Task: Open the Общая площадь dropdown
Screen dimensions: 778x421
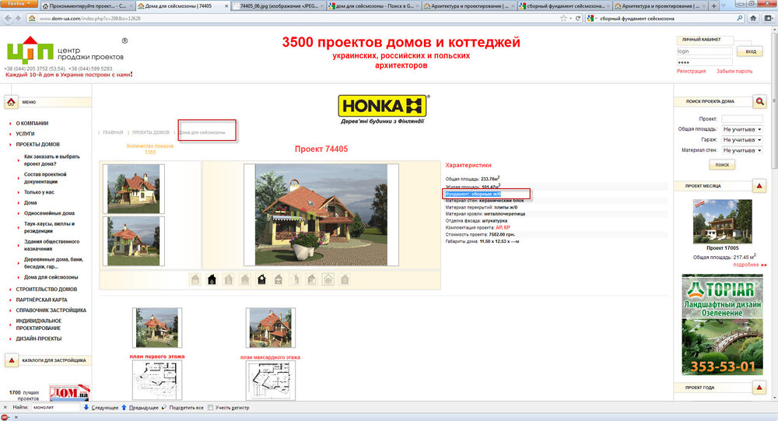Action: (x=741, y=128)
